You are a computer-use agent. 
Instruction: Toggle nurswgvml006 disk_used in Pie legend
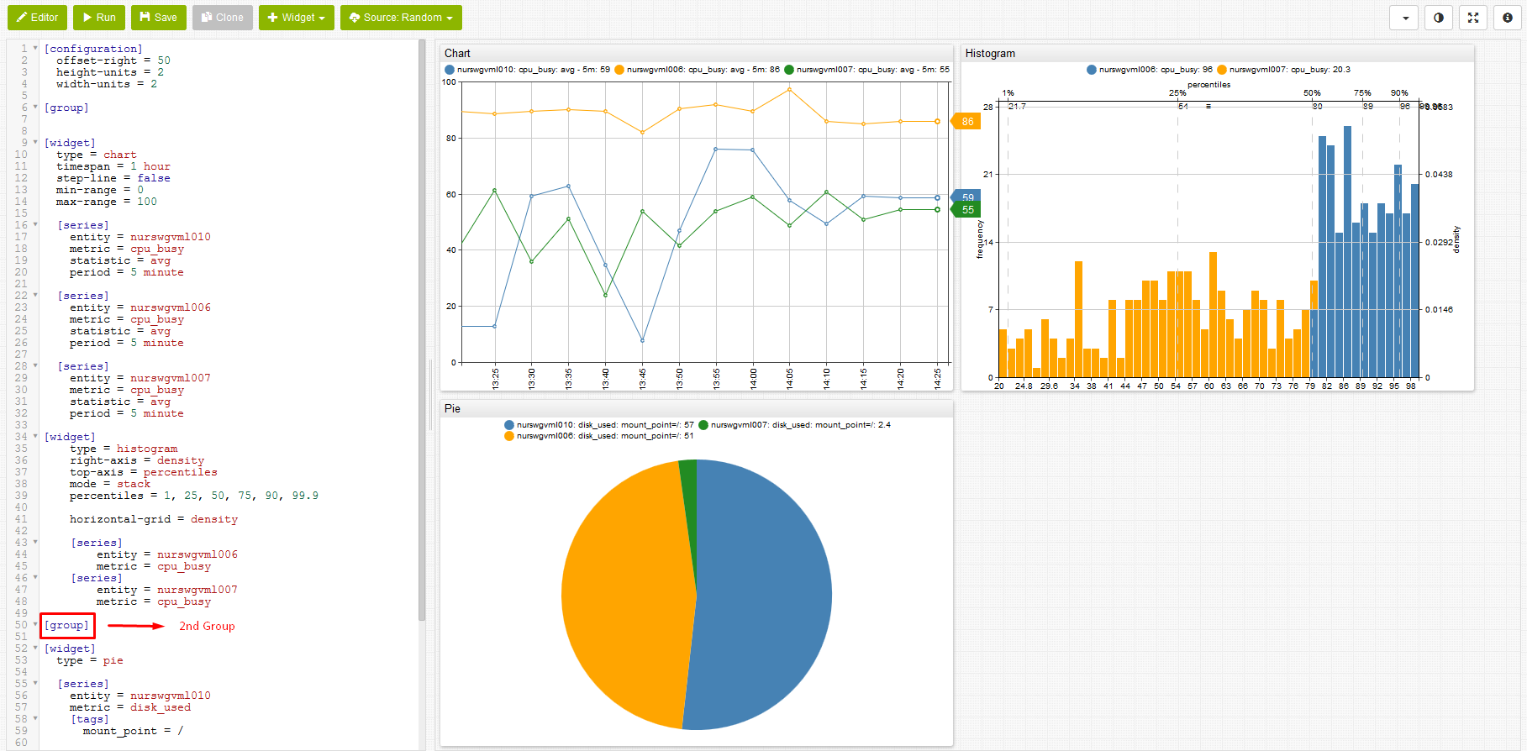pos(598,436)
